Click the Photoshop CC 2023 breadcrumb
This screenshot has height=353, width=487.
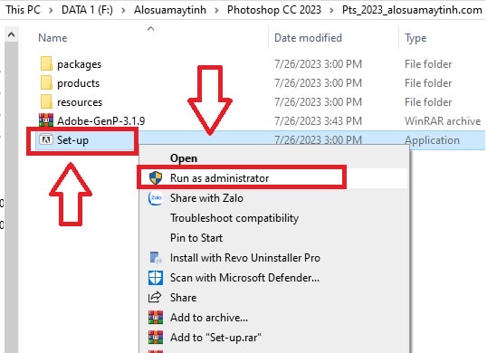point(274,10)
